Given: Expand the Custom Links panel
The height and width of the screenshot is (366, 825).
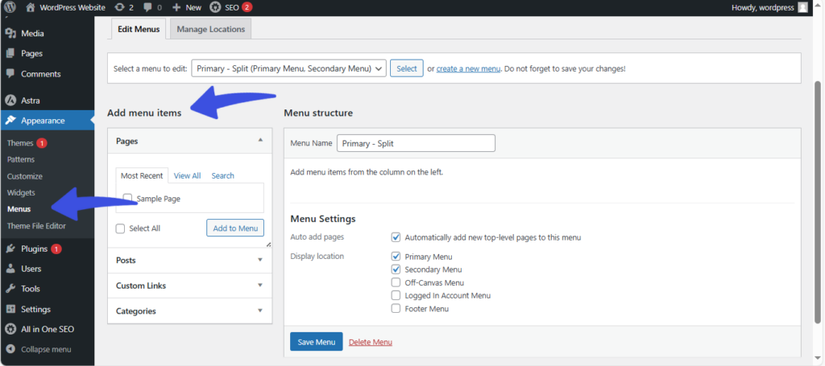Looking at the screenshot, I should point(190,286).
